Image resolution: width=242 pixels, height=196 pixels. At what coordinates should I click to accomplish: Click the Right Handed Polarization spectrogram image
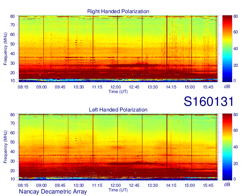point(118,49)
